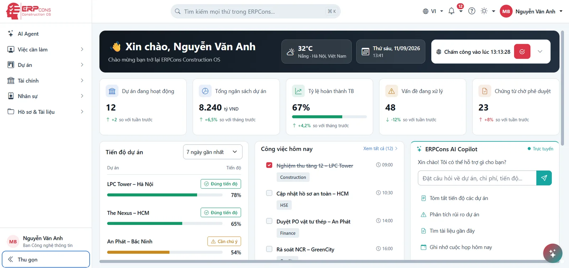Open Xem tất cả (12) link
The image size is (569, 268).
click(x=380, y=148)
